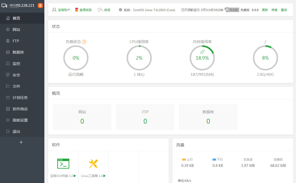Select 面板设置 in the sidebar
This screenshot has width=296, height=183.
[20, 120]
